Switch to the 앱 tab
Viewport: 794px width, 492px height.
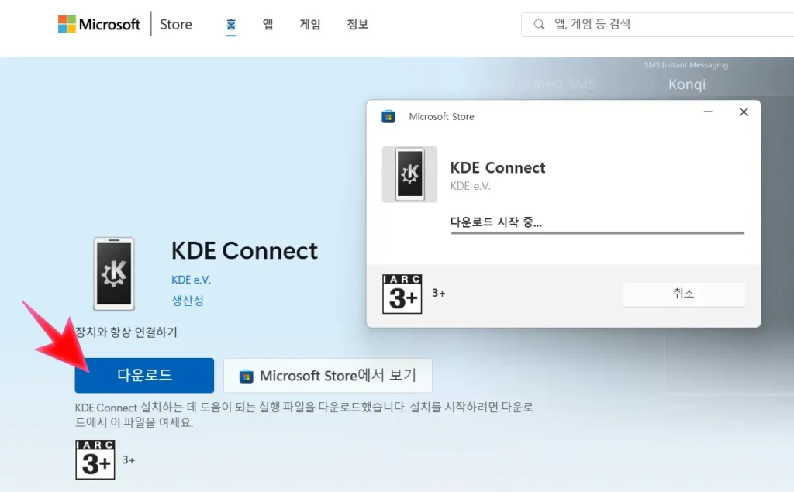pyautogui.click(x=268, y=24)
